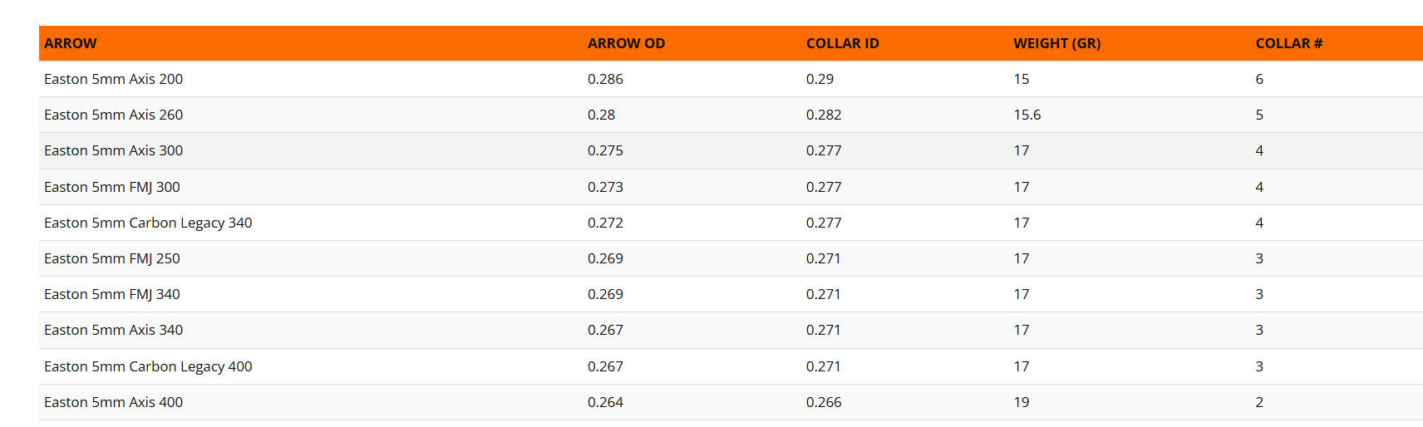Click collar number 6 cell
The image size is (1423, 427).
(1259, 79)
